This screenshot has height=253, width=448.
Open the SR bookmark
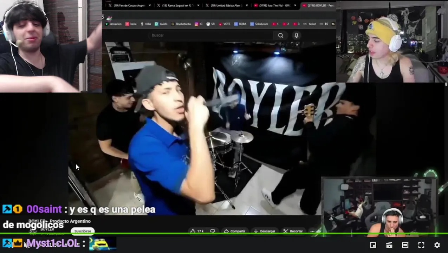tap(210, 24)
